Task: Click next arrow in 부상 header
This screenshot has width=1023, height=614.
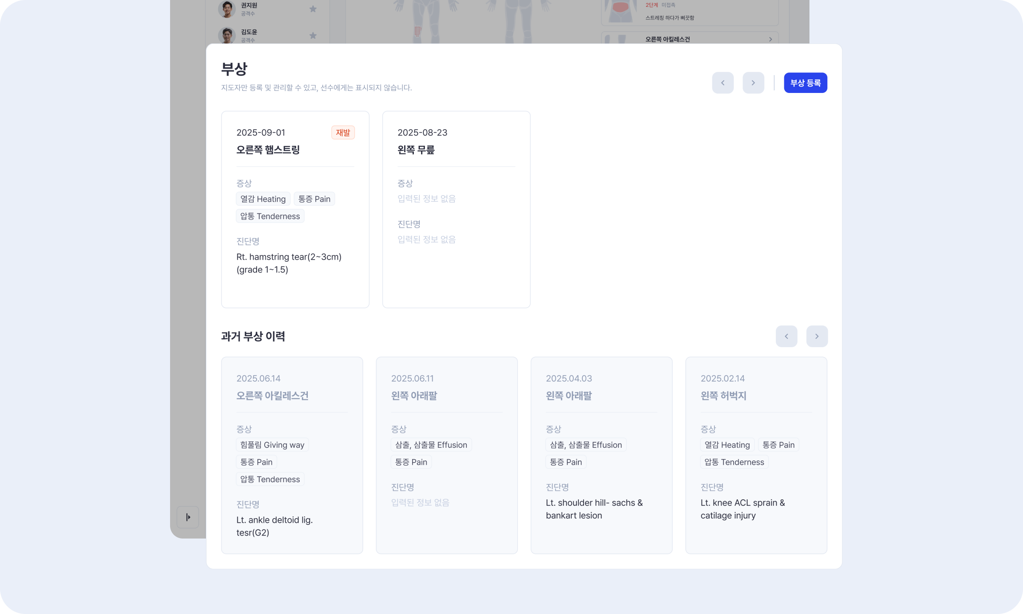Action: 753,83
